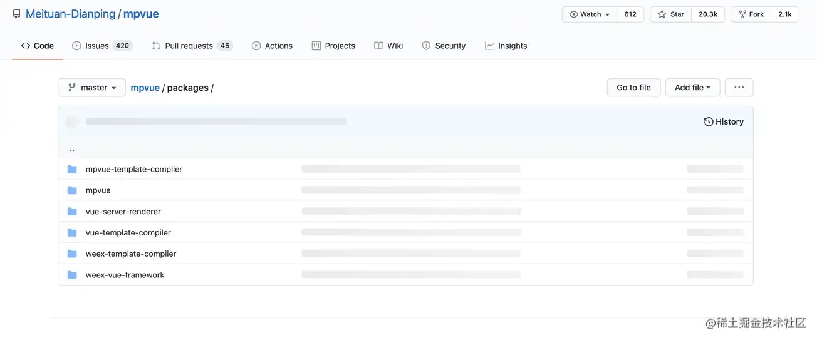This screenshot has height=340, width=817.
Task: Click the 420 issues counter badge
Action: pos(122,46)
